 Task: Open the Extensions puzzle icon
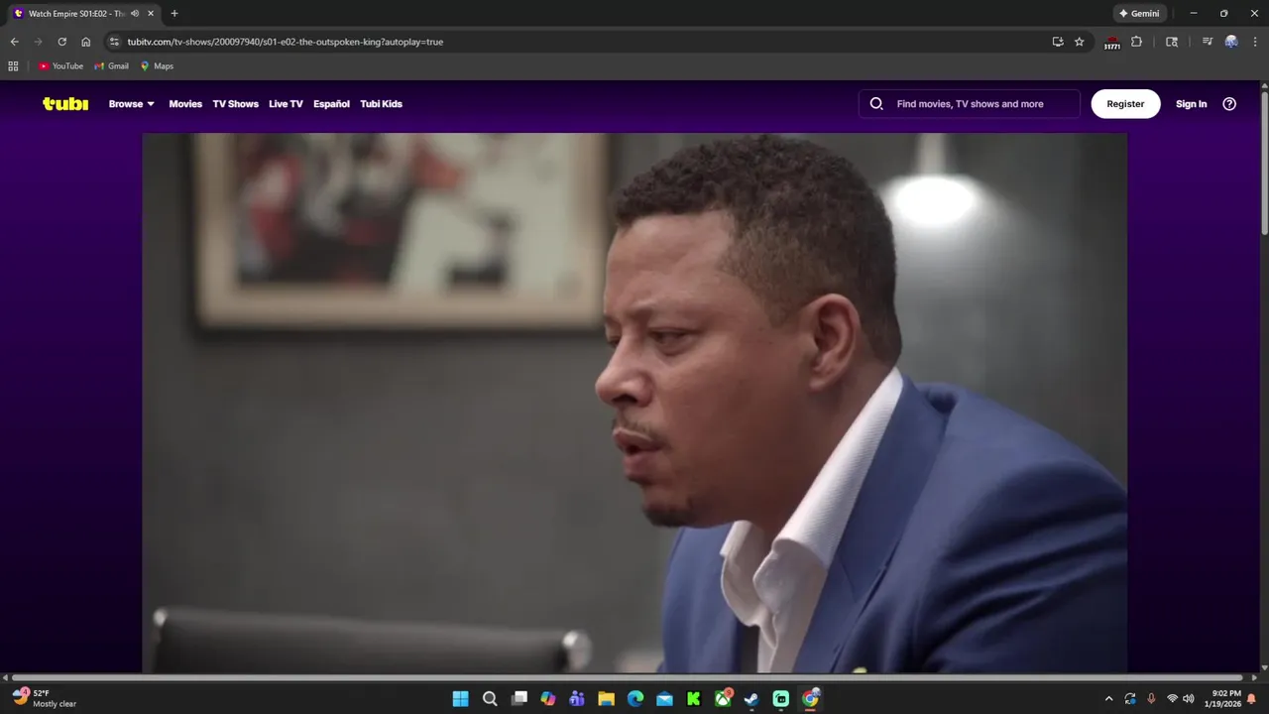pos(1137,42)
